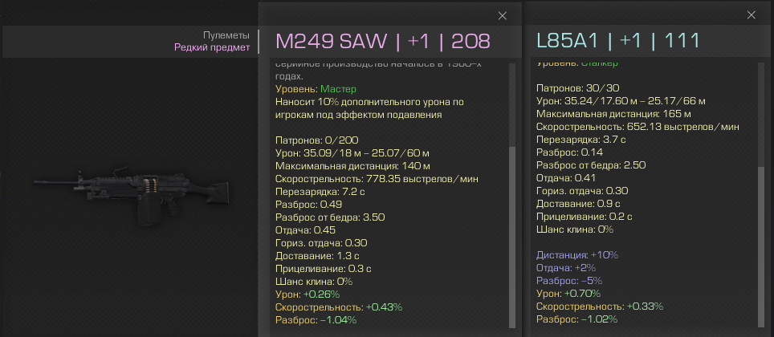This screenshot has width=774, height=337.
Task: Select the 'M249 SAW | +1 | 208' title
Action: tap(382, 42)
